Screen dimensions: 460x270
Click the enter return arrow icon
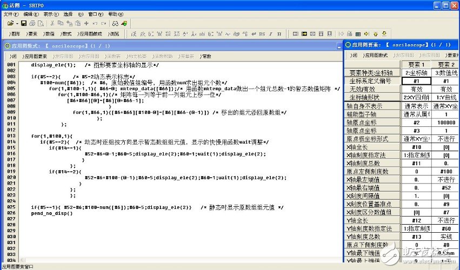click(x=254, y=34)
